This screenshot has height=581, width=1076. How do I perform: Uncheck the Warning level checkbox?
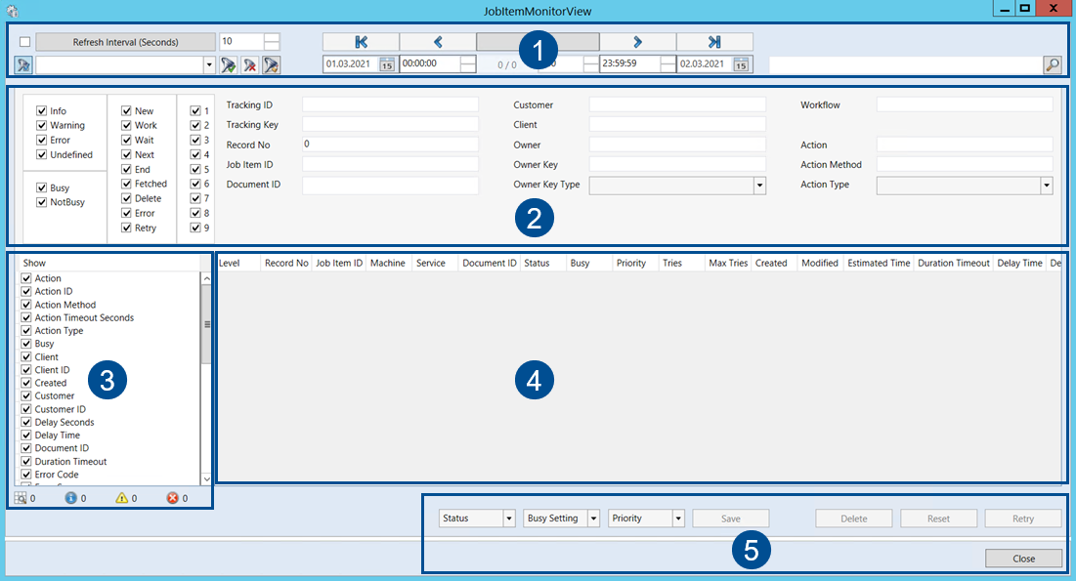point(42,125)
